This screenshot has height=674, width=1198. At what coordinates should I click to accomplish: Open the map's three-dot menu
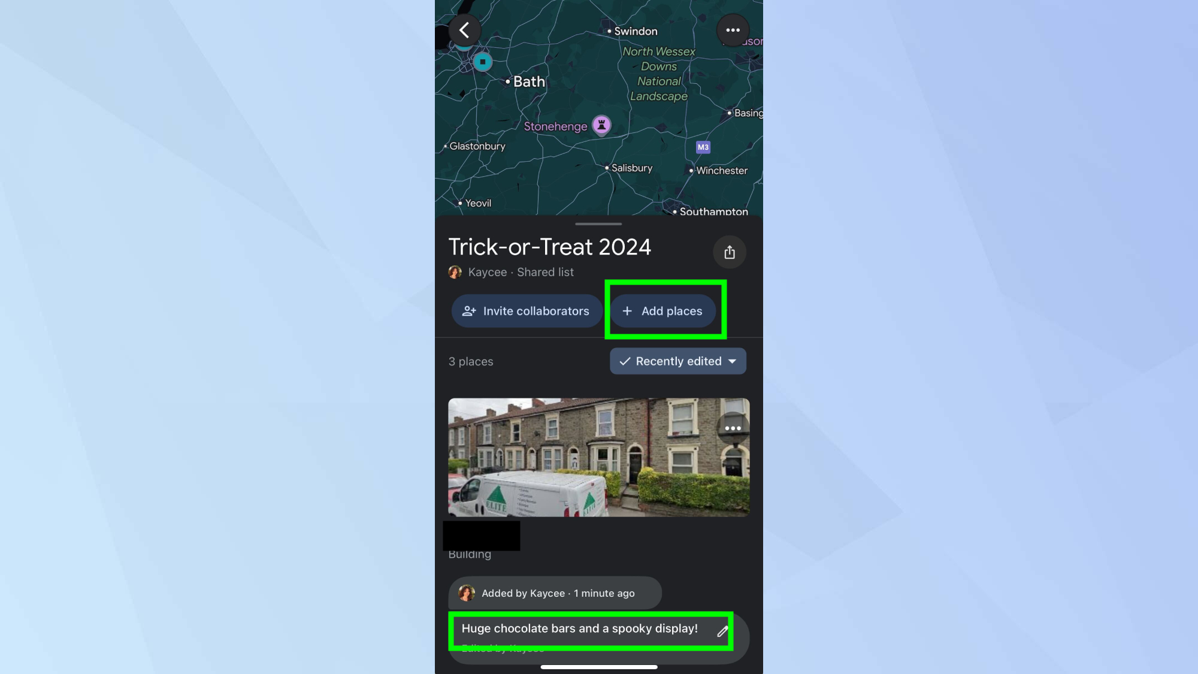pyautogui.click(x=733, y=30)
